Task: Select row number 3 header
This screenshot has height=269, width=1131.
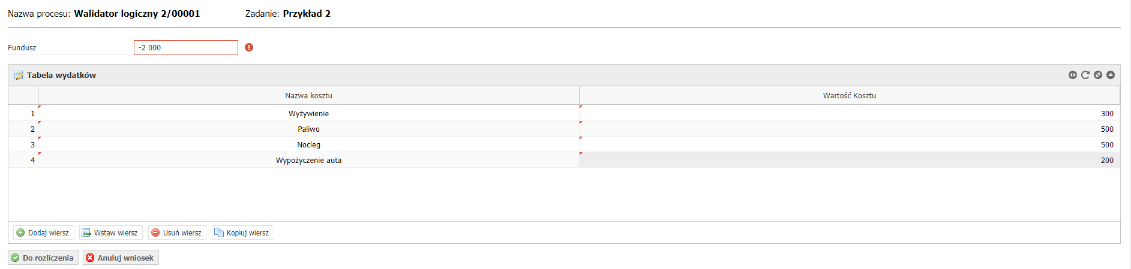Action: [23, 144]
